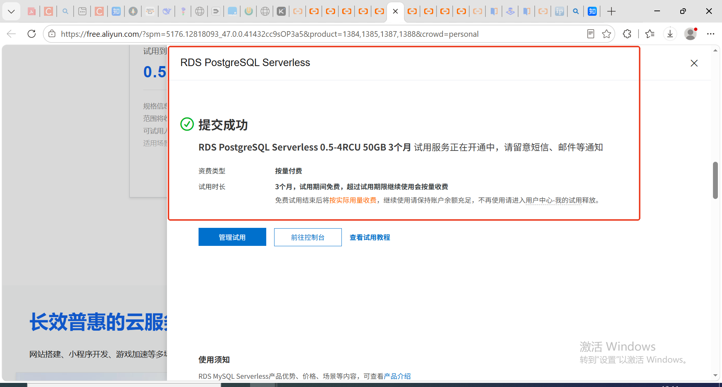Open browser settings and more menu
This screenshot has width=722, height=387.
pyautogui.click(x=710, y=34)
